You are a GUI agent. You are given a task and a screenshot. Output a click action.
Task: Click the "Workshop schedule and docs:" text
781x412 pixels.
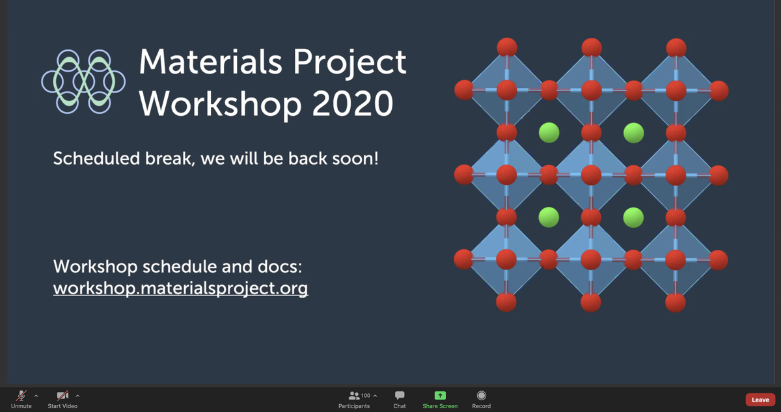pyautogui.click(x=178, y=267)
